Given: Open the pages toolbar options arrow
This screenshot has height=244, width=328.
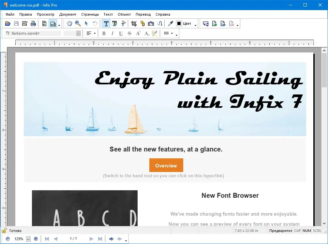Looking at the screenshot, I should point(237,25).
